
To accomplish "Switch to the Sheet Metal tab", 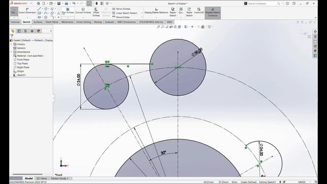I will coord(52,22).
